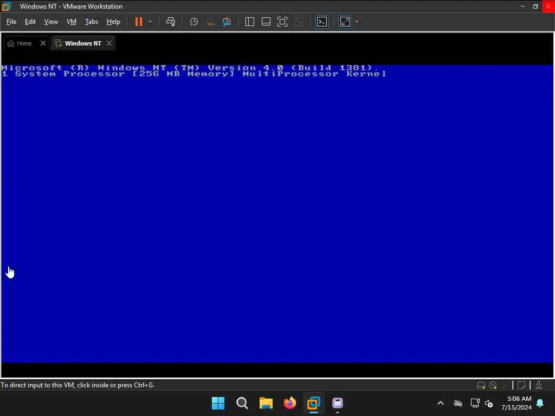
Task: Revert the VM to snapshot
Action: [x=210, y=22]
